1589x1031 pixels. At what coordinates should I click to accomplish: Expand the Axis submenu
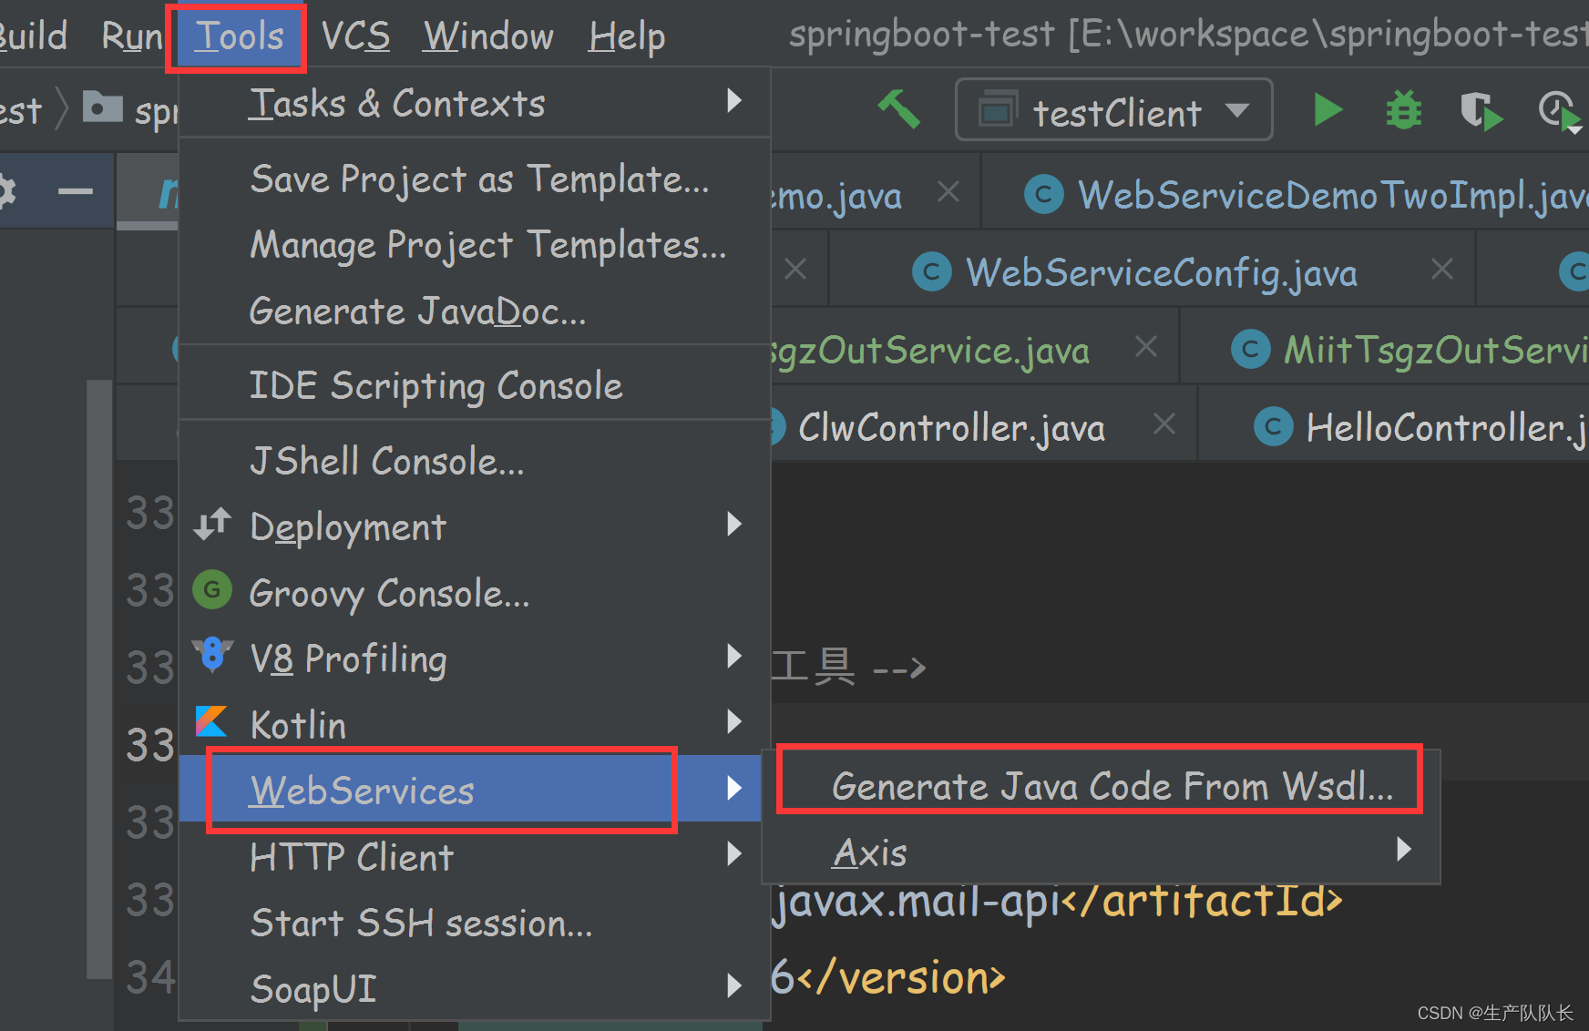point(1403,850)
